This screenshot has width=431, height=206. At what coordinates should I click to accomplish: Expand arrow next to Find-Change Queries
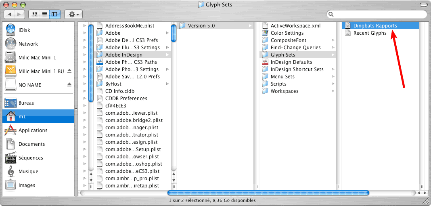333,48
